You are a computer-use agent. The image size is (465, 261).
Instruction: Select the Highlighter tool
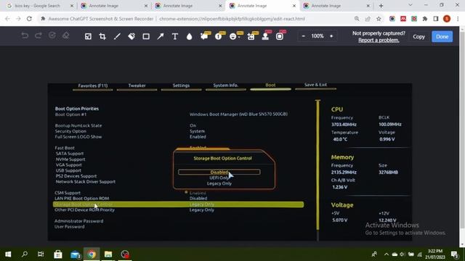pyautogui.click(x=132, y=36)
